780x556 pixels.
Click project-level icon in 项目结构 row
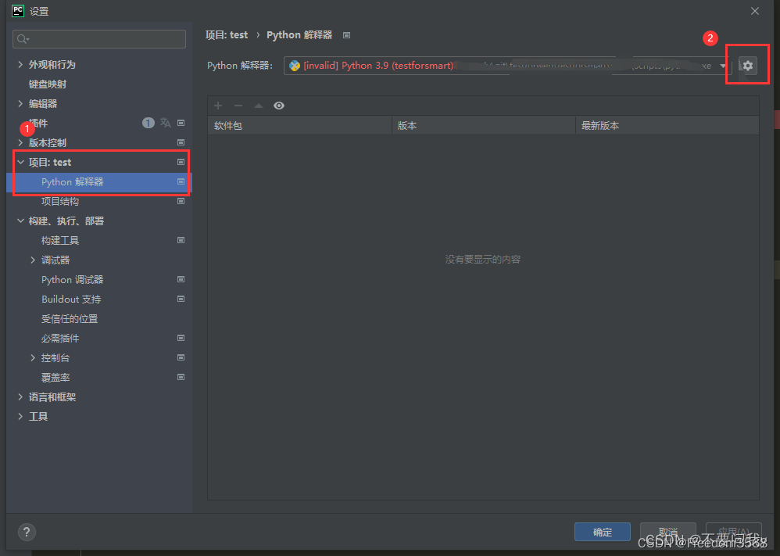pos(181,202)
